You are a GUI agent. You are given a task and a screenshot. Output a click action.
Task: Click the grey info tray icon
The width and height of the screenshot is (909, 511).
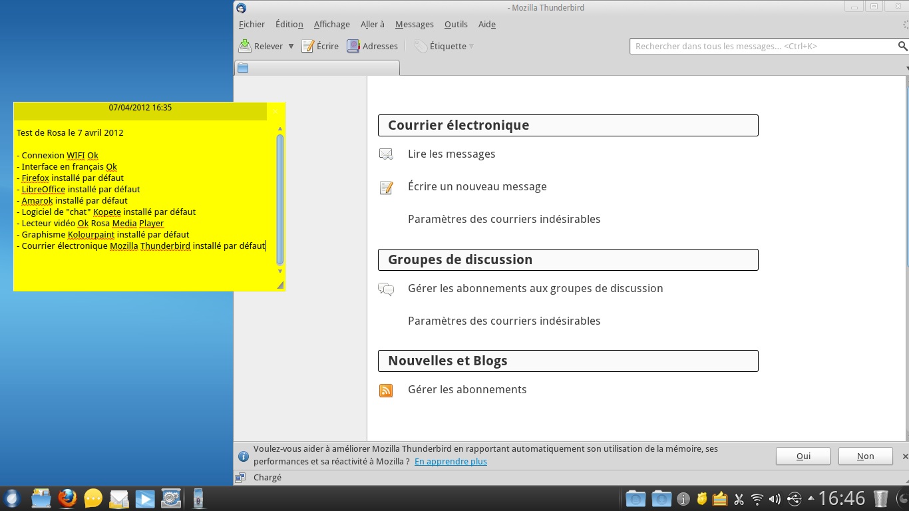click(x=683, y=499)
